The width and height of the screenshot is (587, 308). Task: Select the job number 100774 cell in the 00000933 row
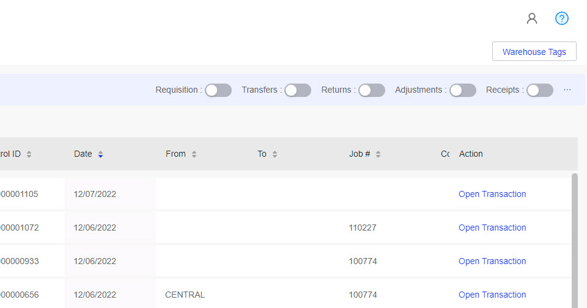click(x=363, y=261)
